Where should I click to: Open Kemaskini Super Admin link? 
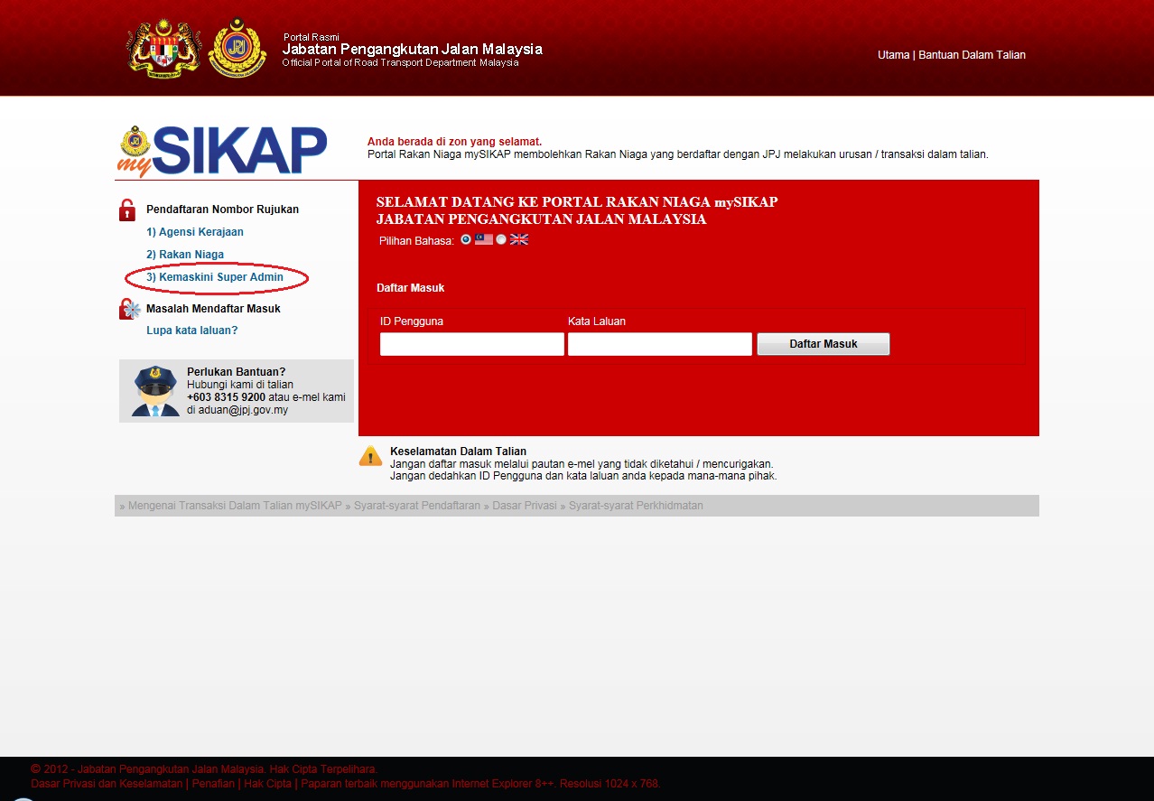(215, 277)
